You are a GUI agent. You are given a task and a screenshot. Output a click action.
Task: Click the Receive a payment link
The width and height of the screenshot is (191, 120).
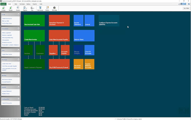7,35
